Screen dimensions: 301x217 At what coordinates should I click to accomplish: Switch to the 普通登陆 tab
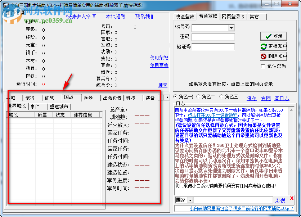208,16
